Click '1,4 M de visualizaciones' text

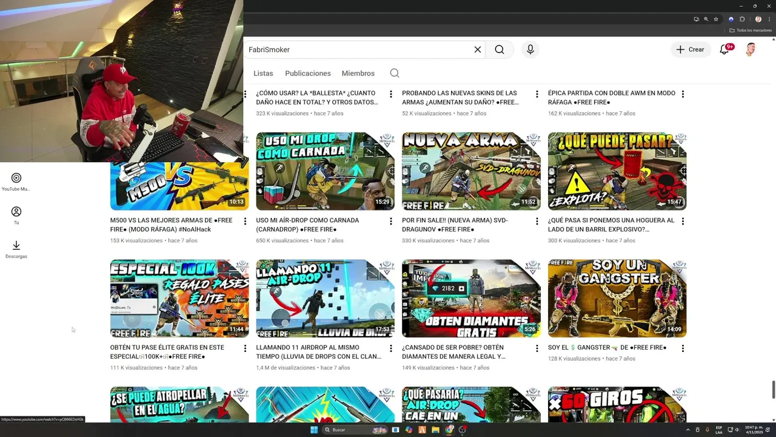(286, 368)
